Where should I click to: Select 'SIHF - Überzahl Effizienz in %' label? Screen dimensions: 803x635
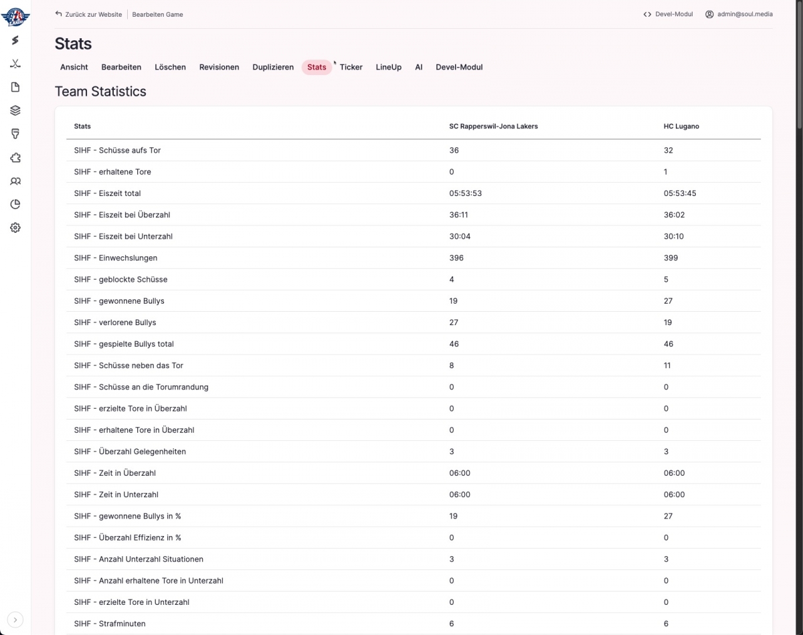pyautogui.click(x=127, y=537)
